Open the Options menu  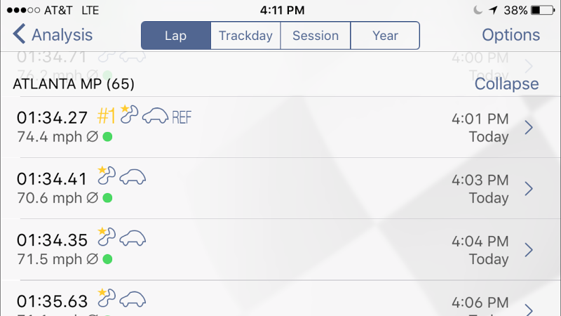point(511,35)
